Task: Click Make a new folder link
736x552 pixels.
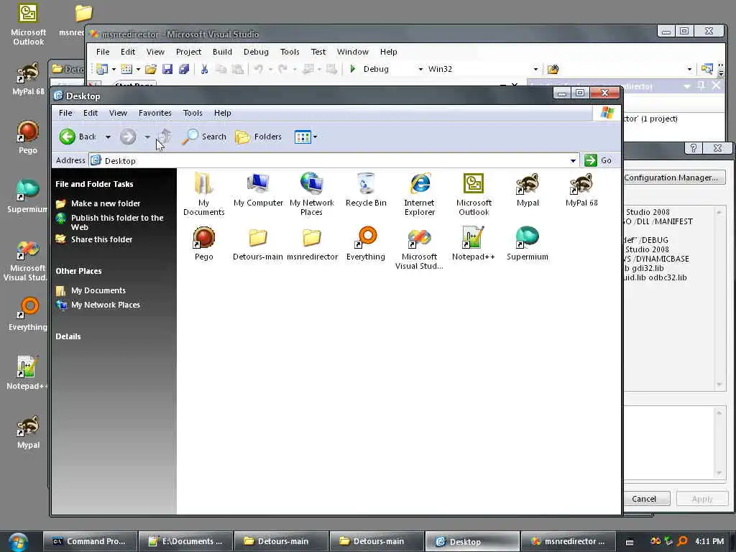Action: [x=106, y=203]
